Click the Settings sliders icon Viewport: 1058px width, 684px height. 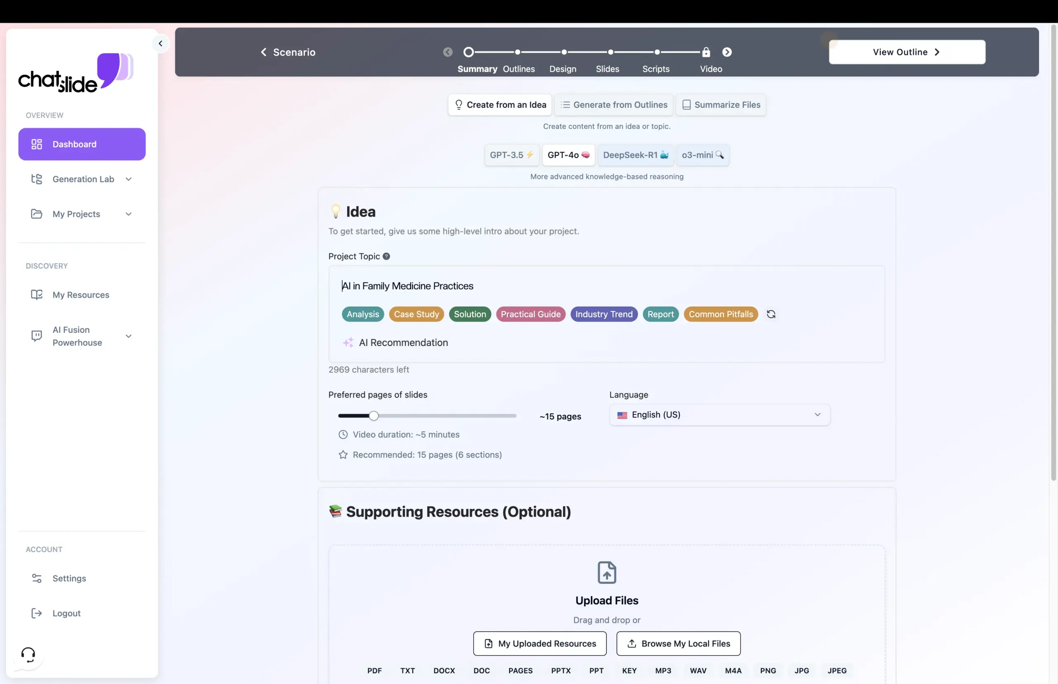(x=36, y=578)
